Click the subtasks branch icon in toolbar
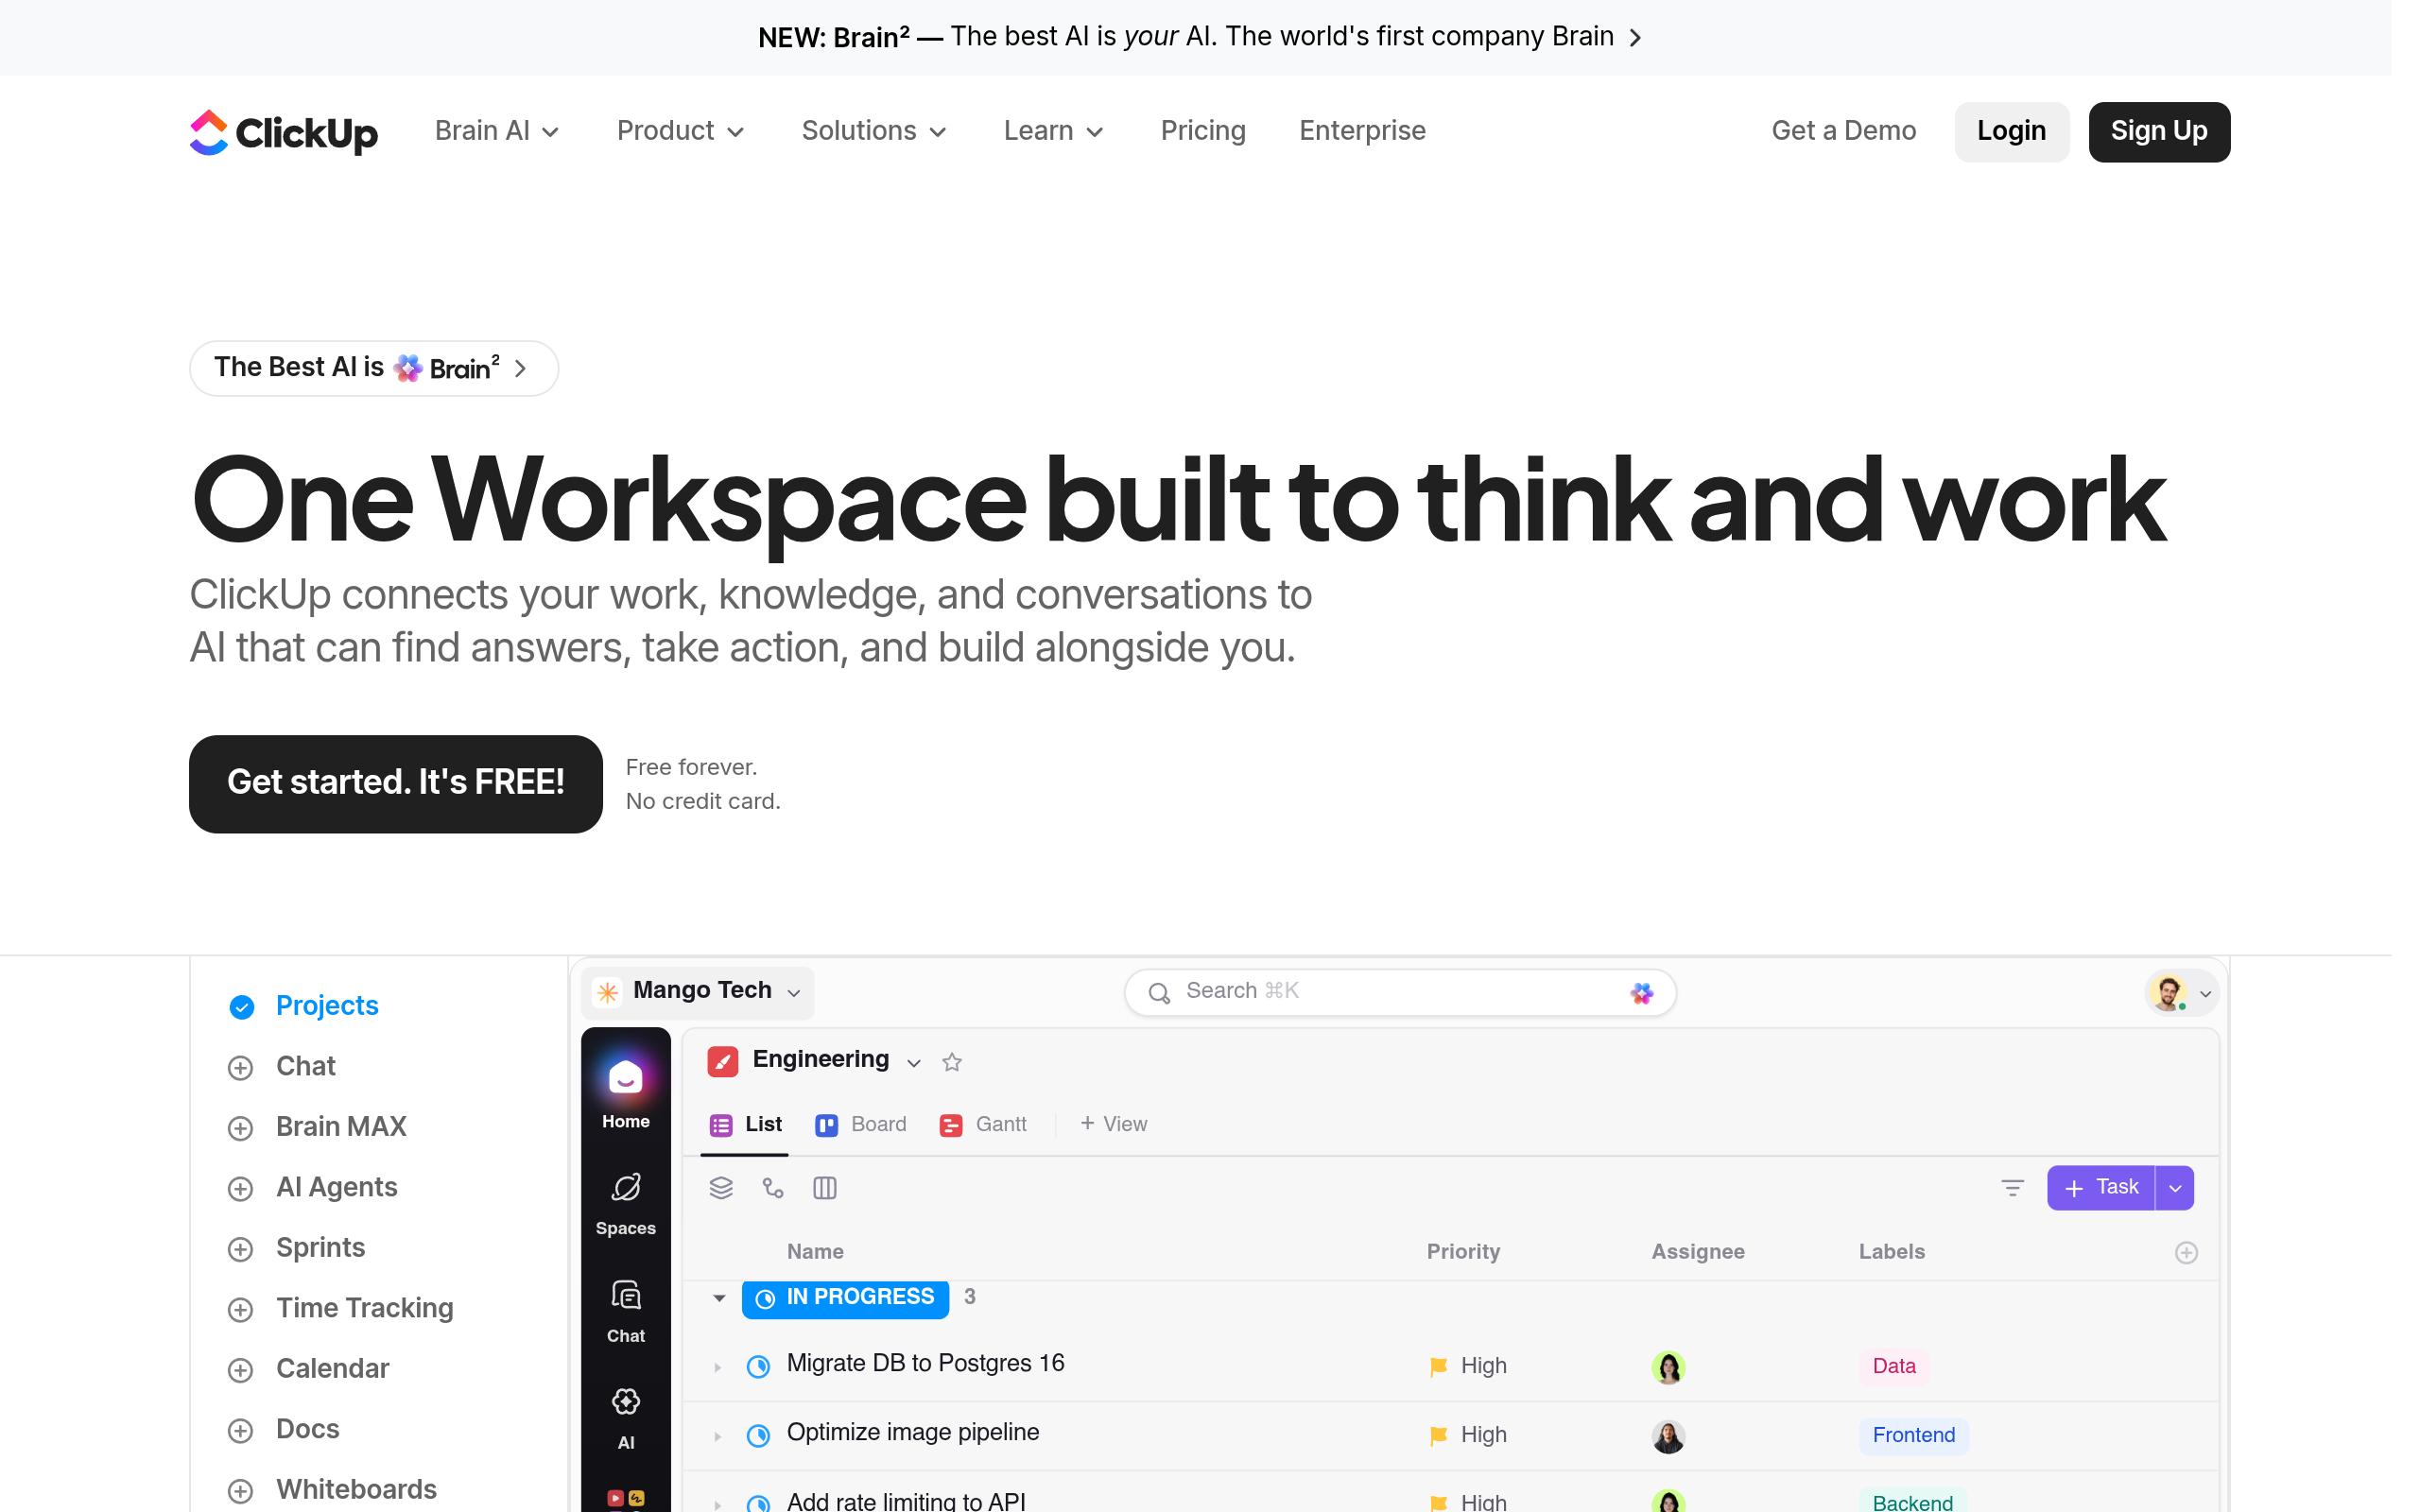This screenshot has height=1512, width=2420. (773, 1187)
